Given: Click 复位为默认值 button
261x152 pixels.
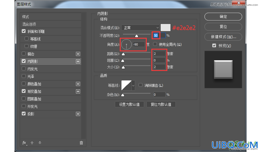Looking at the screenshot, I should click(161, 104).
